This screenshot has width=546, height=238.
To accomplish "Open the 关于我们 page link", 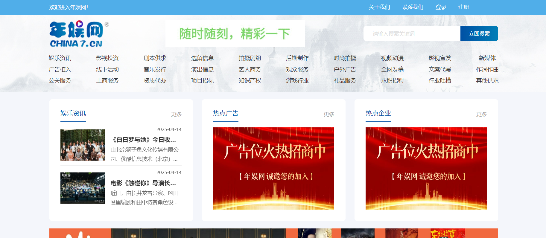I will (379, 7).
